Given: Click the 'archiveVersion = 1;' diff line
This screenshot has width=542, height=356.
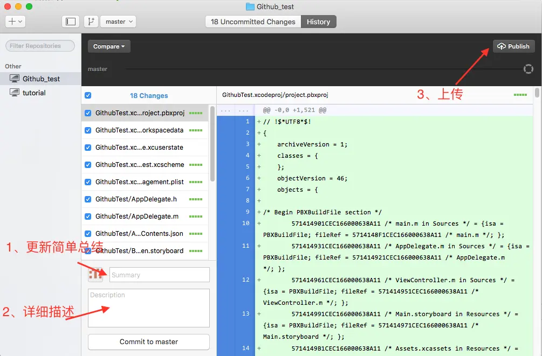Looking at the screenshot, I should [312, 144].
